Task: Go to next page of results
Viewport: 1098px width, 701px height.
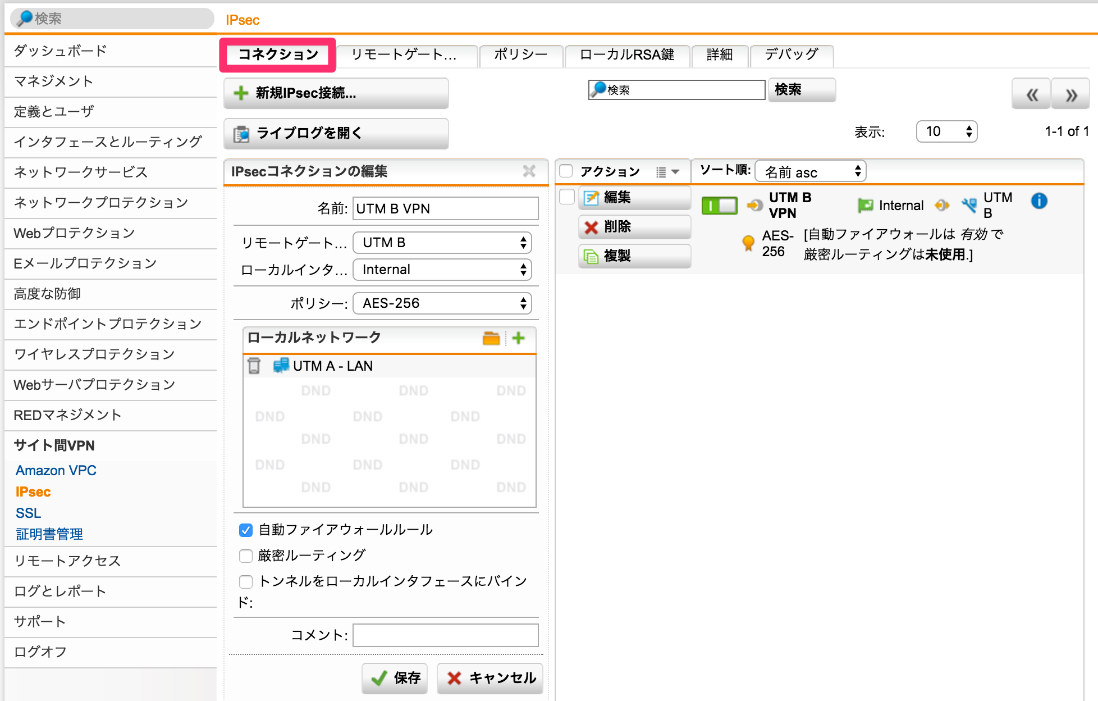Action: (x=1070, y=94)
